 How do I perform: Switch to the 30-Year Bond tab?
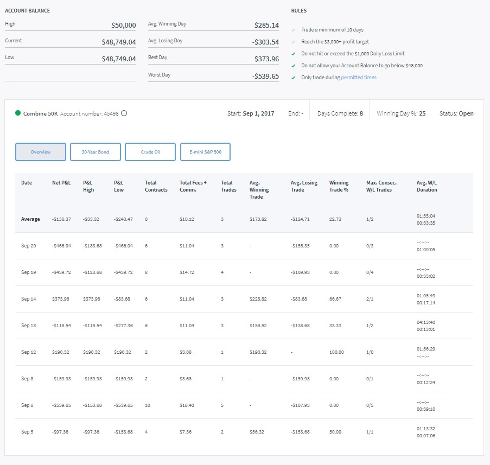pos(95,152)
